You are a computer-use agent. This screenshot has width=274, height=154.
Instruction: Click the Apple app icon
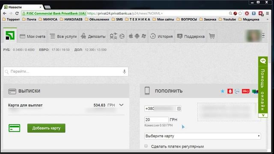coord(131,36)
